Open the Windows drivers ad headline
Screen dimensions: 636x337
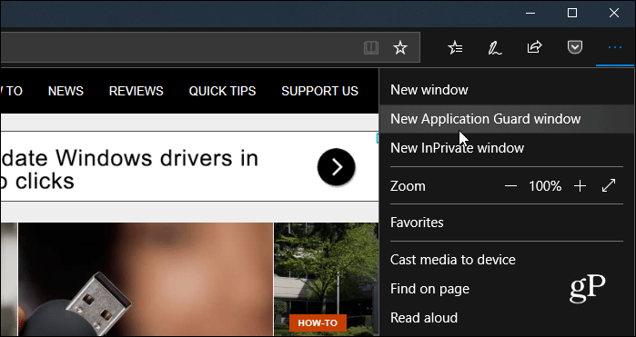pos(129,169)
